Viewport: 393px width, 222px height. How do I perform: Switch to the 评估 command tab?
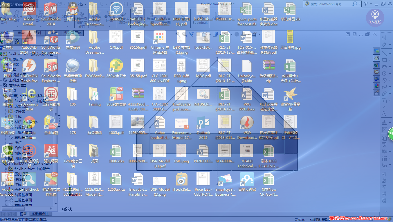coord(54,33)
